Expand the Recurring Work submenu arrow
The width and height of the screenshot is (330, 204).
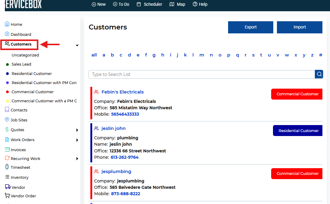click(x=77, y=158)
